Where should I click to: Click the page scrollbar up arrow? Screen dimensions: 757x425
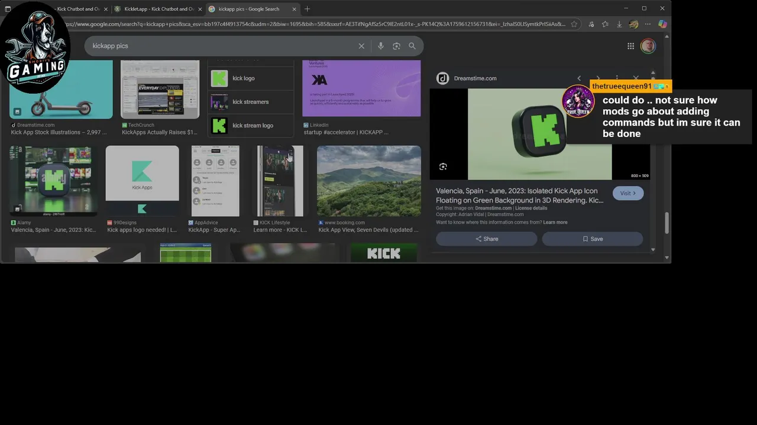tap(667, 37)
